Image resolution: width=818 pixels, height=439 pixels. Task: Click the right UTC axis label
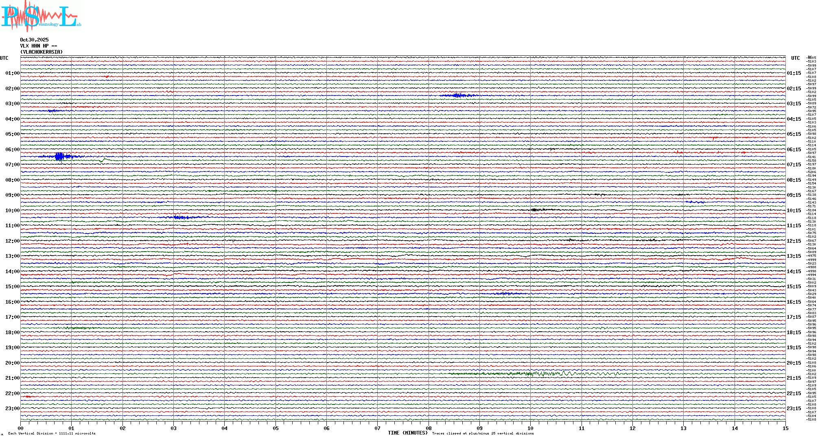click(795, 58)
